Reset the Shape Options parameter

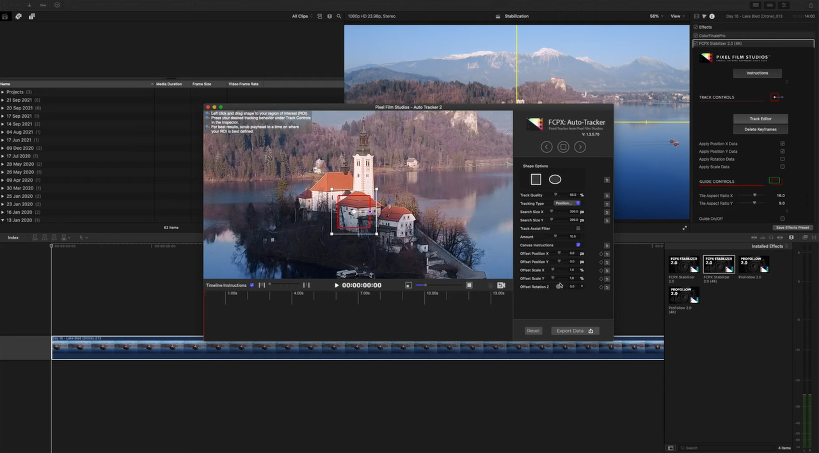click(607, 180)
